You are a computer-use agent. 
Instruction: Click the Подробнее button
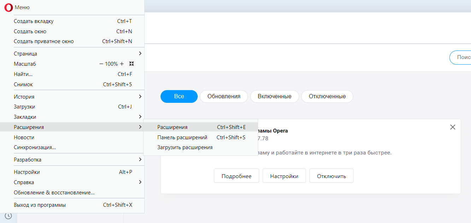(x=237, y=176)
